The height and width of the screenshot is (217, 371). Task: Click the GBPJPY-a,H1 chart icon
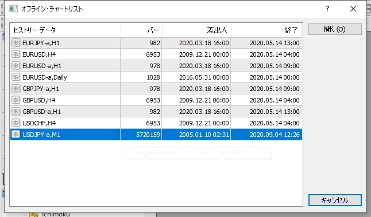(16, 89)
